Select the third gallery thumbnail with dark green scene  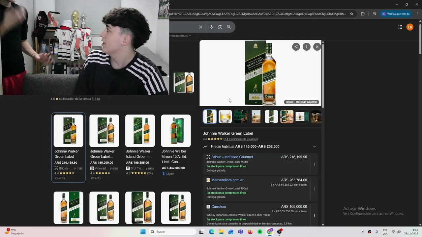(240, 117)
